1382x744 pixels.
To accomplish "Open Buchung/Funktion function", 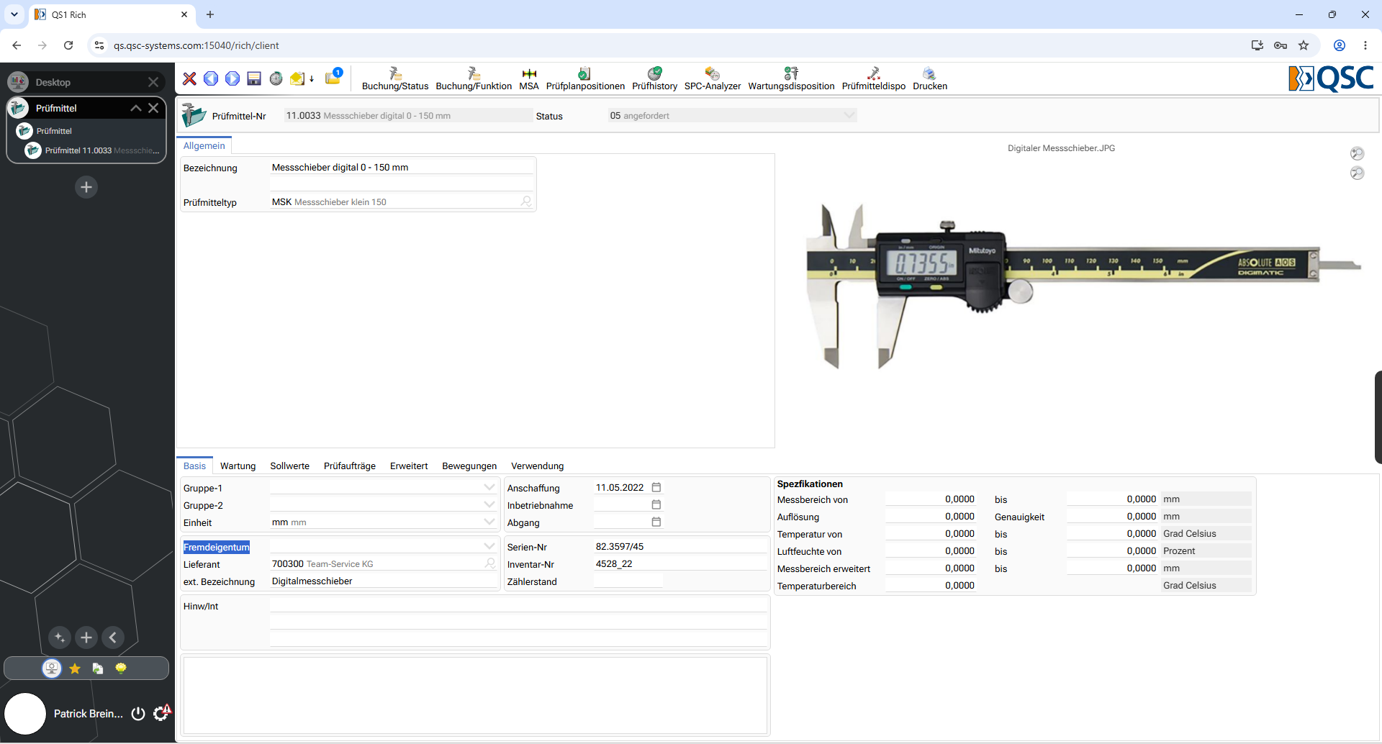I will click(x=474, y=79).
